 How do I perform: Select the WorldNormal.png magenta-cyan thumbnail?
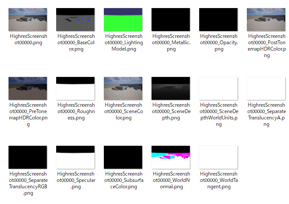pos(171,157)
